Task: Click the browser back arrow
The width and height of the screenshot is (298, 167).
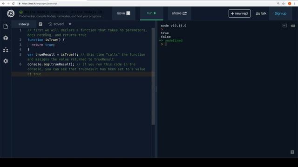Action: pos(3,3)
